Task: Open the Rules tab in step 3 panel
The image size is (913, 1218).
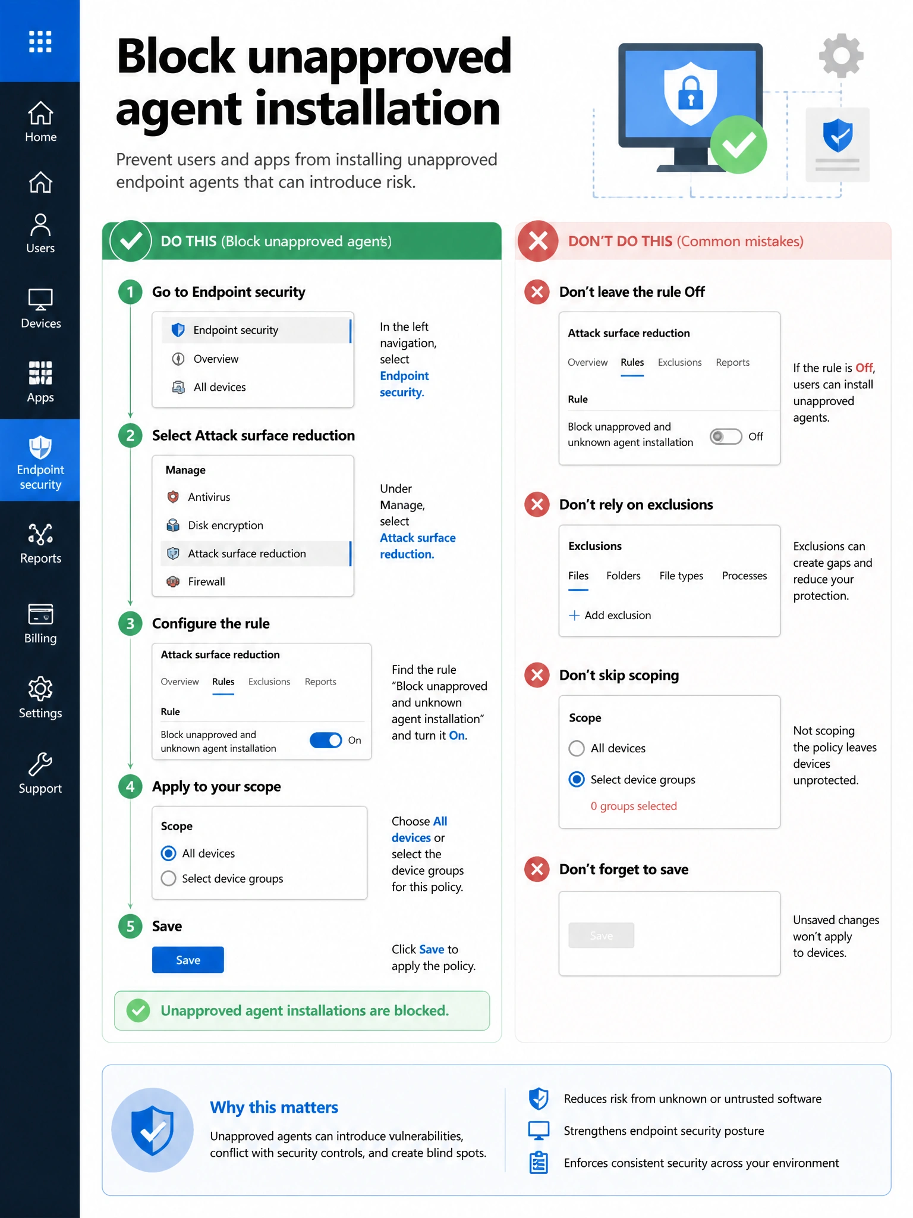Action: pos(223,682)
